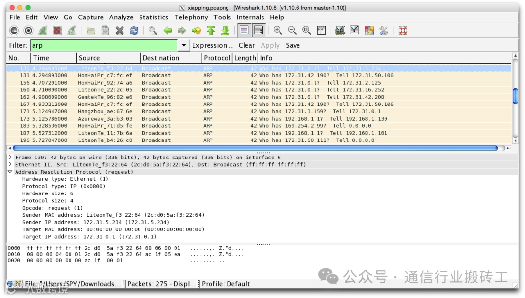
Task: Sort by the Length column header
Action: [245, 58]
